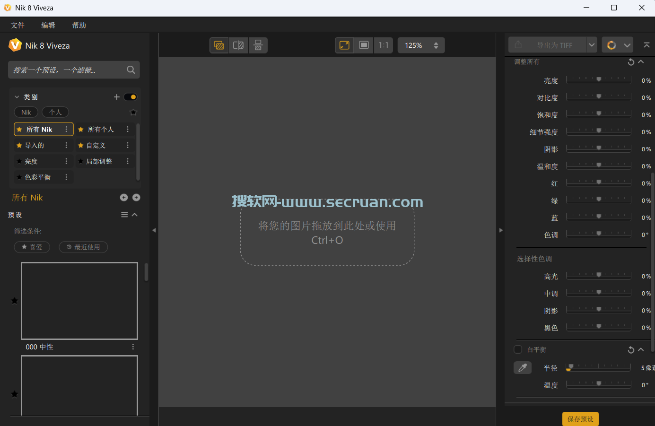Collapse the 白平衡 section chevron
Image resolution: width=655 pixels, height=426 pixels.
(641, 350)
